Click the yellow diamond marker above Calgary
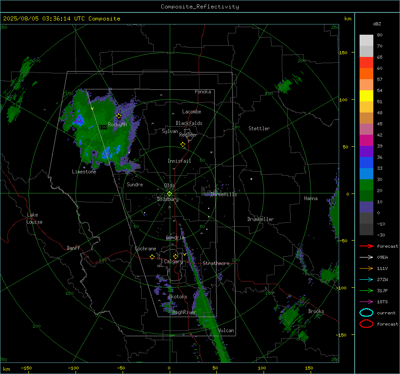The height and width of the screenshot is (374, 400). point(176,256)
